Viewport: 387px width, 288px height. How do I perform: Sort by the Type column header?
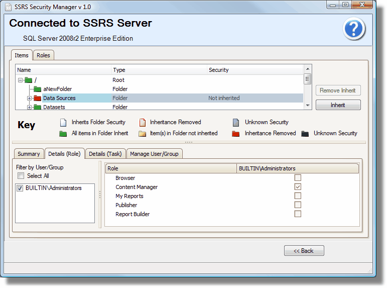(x=159, y=70)
